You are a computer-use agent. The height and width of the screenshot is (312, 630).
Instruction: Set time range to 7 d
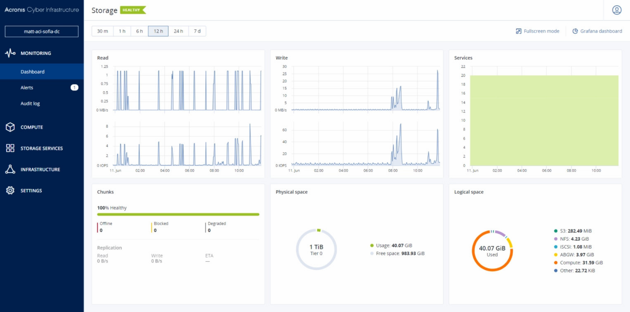(197, 31)
